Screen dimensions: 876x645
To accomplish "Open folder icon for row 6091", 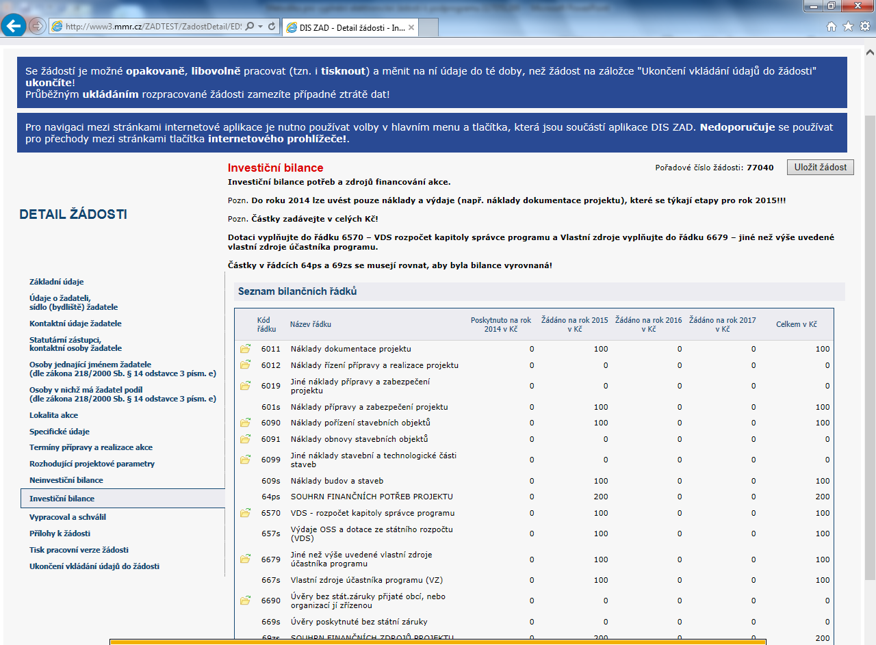I will (245, 439).
